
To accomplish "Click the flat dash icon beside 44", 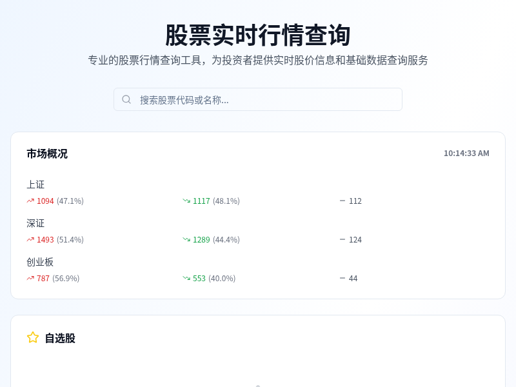I will [342, 278].
